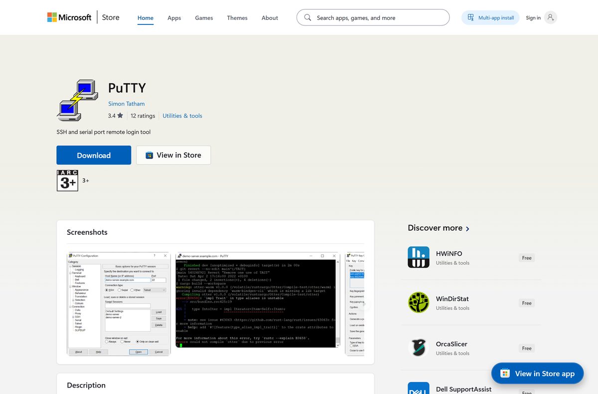Image resolution: width=598 pixels, height=394 pixels.
Task: Click the Dell SupportAssist app icon
Action: pyautogui.click(x=419, y=388)
